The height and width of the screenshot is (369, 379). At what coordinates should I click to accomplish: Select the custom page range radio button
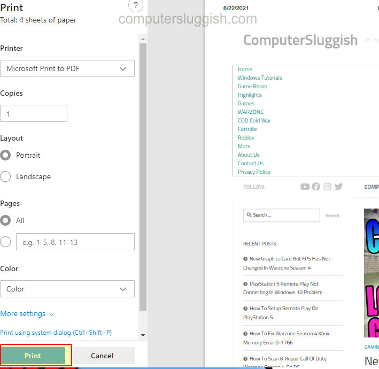5,242
